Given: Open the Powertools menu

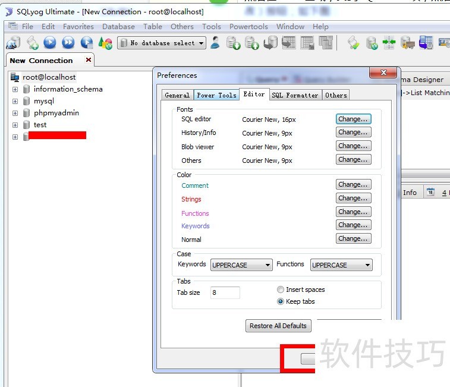Looking at the screenshot, I should click(248, 26).
